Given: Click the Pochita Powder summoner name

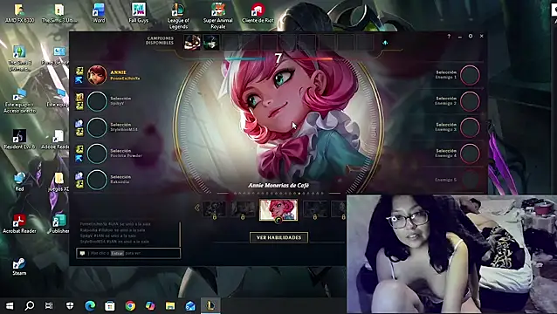Looking at the screenshot, I should (x=126, y=156).
